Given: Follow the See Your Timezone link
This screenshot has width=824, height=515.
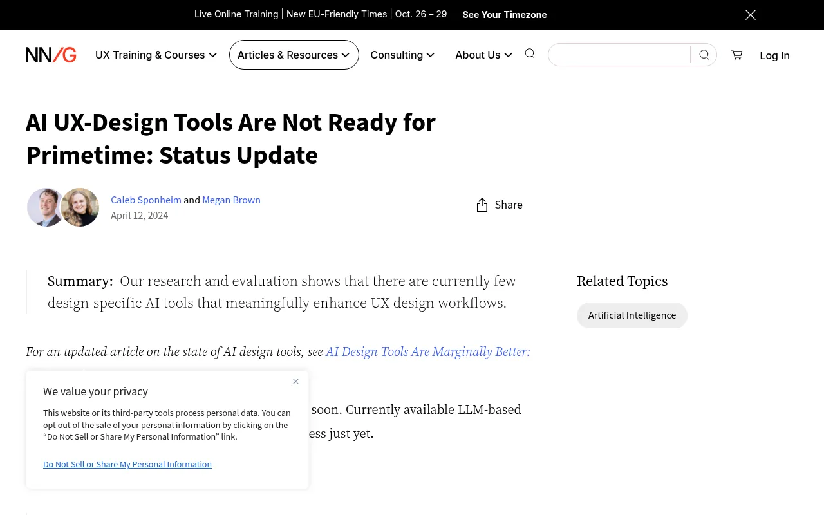Looking at the screenshot, I should pos(505,15).
